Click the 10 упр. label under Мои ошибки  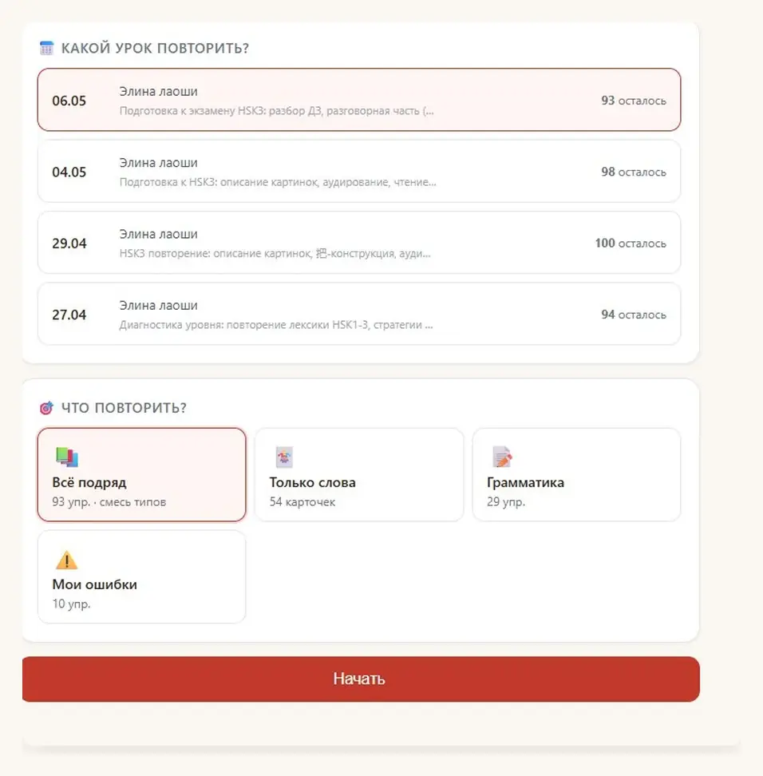[x=71, y=604]
